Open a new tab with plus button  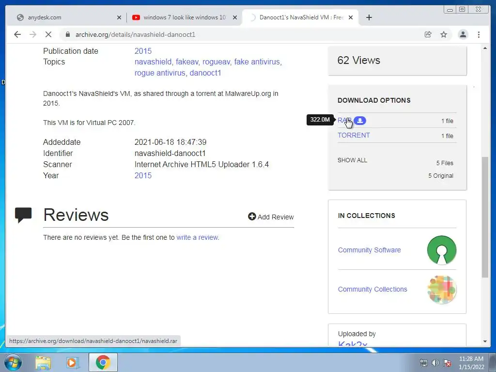point(369,17)
